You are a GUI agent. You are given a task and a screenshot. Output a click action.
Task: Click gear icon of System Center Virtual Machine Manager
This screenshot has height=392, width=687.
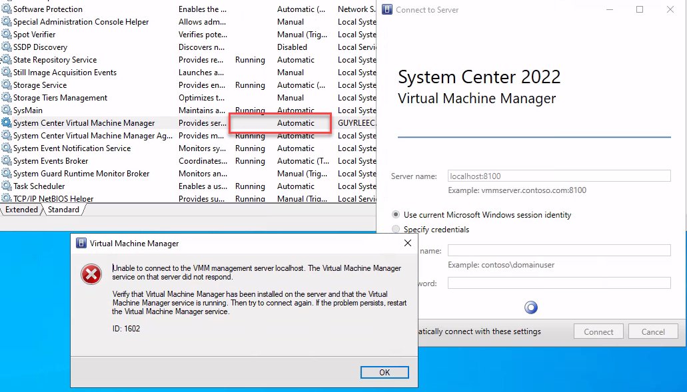point(7,123)
